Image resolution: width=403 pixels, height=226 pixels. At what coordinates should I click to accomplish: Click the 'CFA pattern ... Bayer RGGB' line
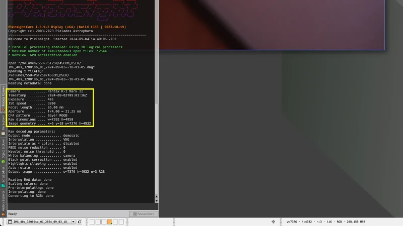pos(38,116)
